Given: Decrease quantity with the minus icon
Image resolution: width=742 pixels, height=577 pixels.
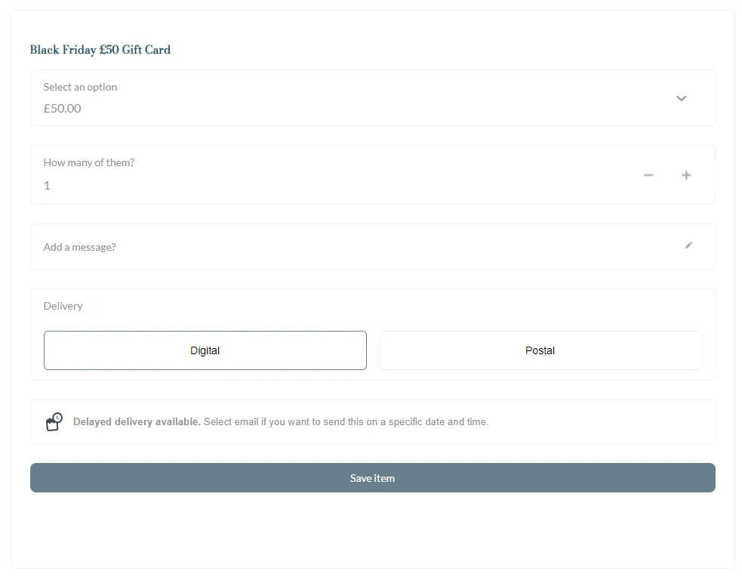Looking at the screenshot, I should [x=648, y=175].
